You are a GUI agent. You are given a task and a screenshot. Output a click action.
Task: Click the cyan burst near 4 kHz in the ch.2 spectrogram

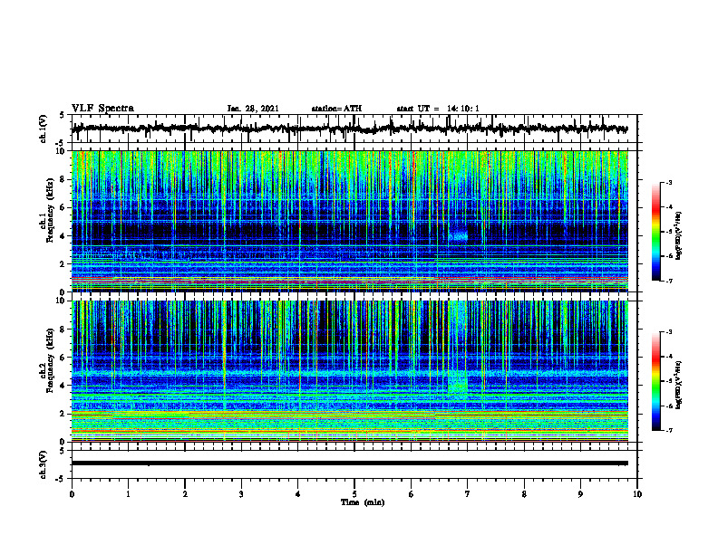point(458,383)
